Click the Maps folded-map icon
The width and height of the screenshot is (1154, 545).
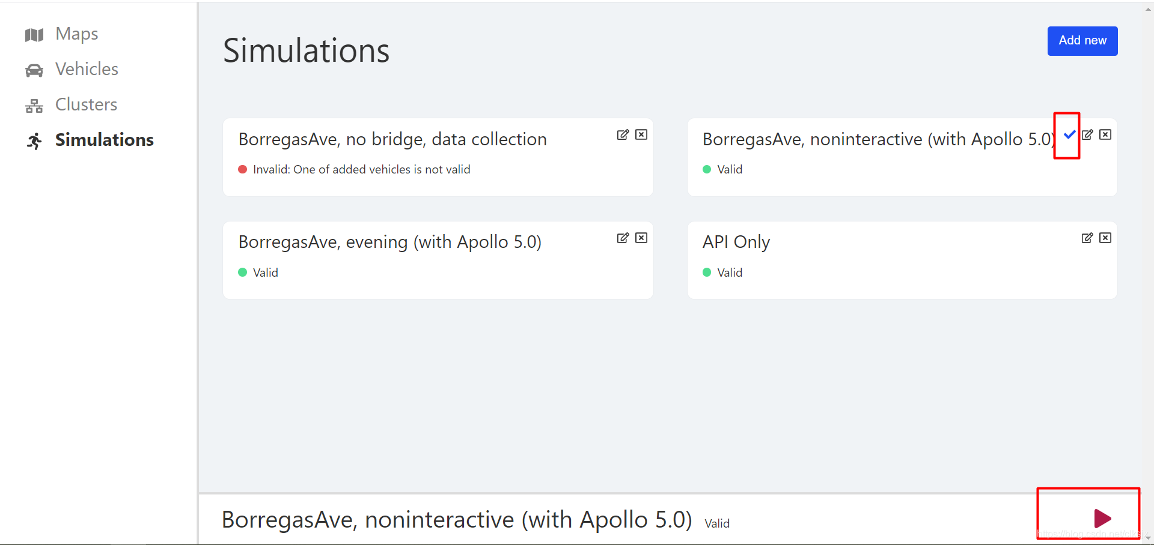click(x=34, y=35)
